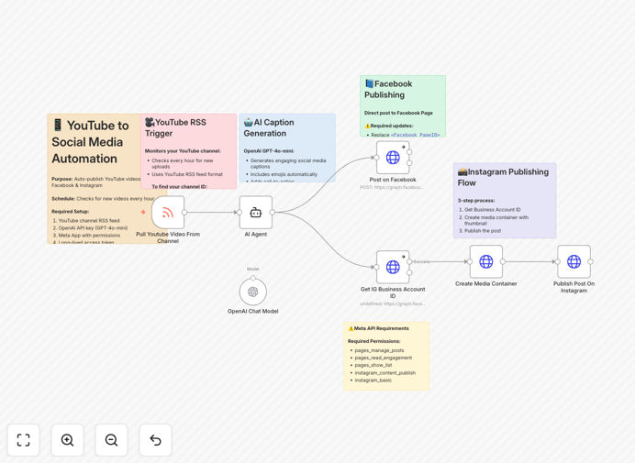Select the green Facebook Publishing sticky note
The height and width of the screenshot is (463, 635).
coord(403,106)
